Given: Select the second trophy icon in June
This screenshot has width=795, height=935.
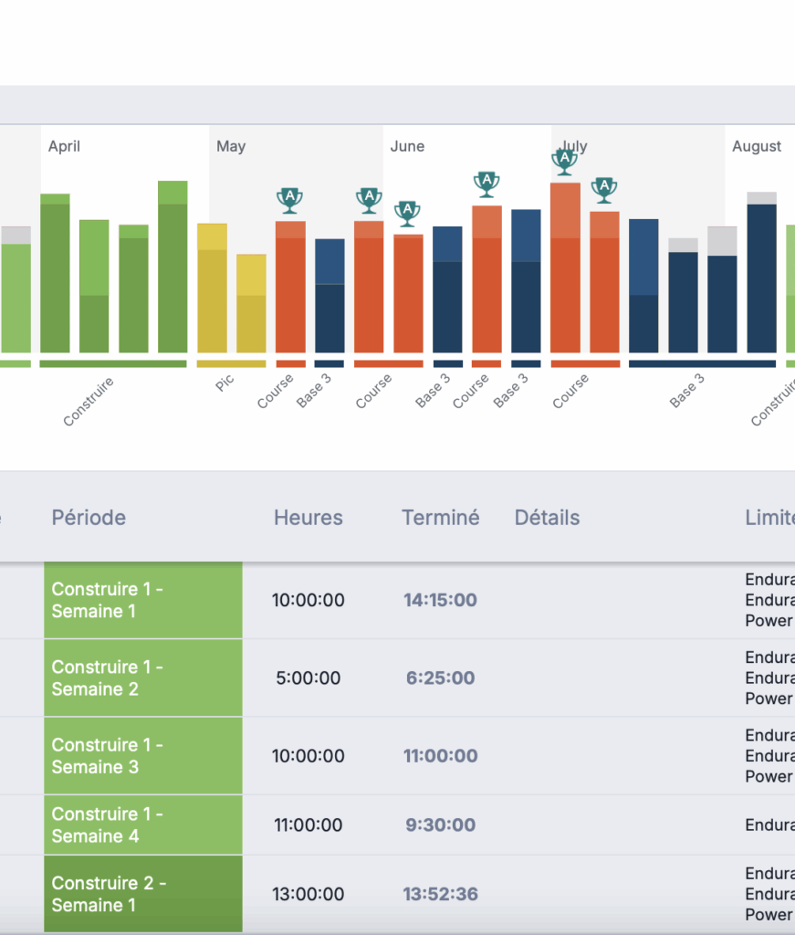Looking at the screenshot, I should [x=486, y=184].
